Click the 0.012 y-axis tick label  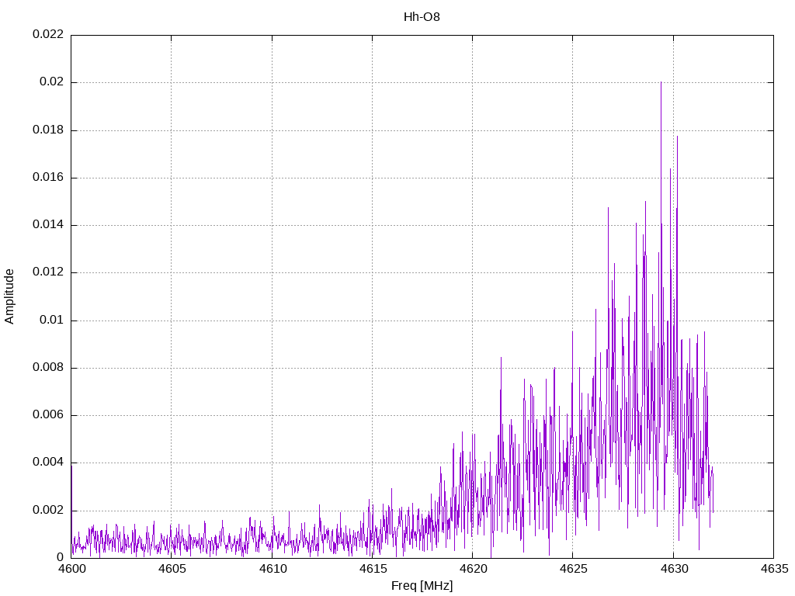[x=48, y=272]
